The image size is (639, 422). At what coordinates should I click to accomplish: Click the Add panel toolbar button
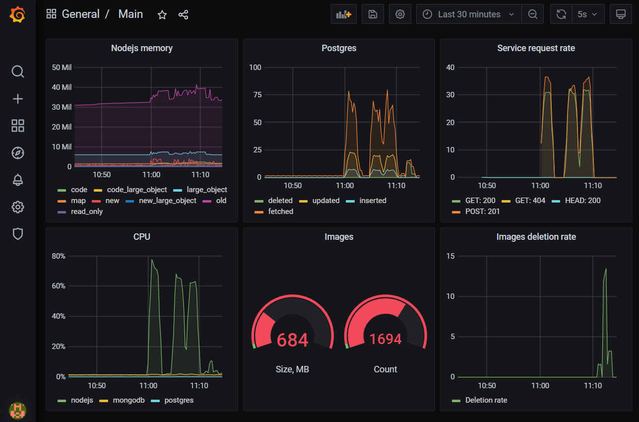pyautogui.click(x=344, y=14)
